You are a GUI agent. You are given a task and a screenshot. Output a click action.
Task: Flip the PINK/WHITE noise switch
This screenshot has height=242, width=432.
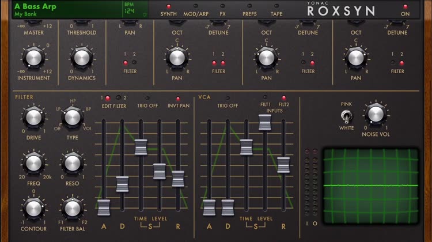tap(346, 116)
